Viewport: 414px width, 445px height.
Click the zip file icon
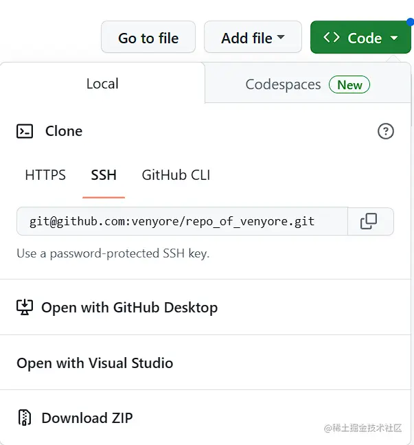25,418
